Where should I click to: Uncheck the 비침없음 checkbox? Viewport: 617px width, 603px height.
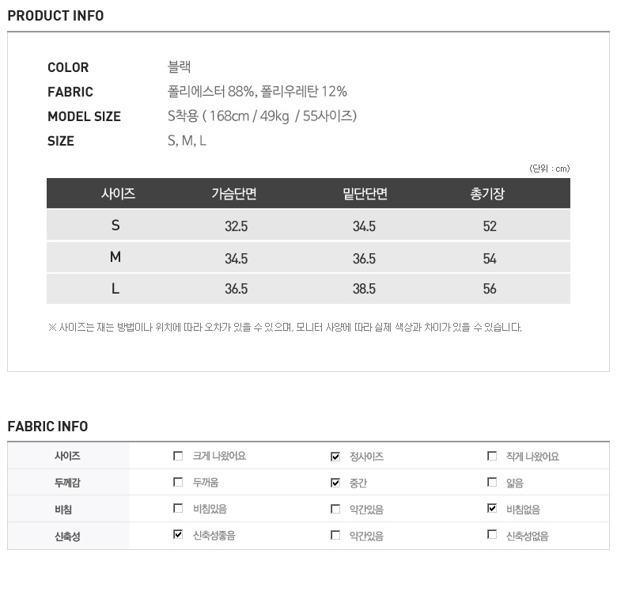[x=492, y=509]
